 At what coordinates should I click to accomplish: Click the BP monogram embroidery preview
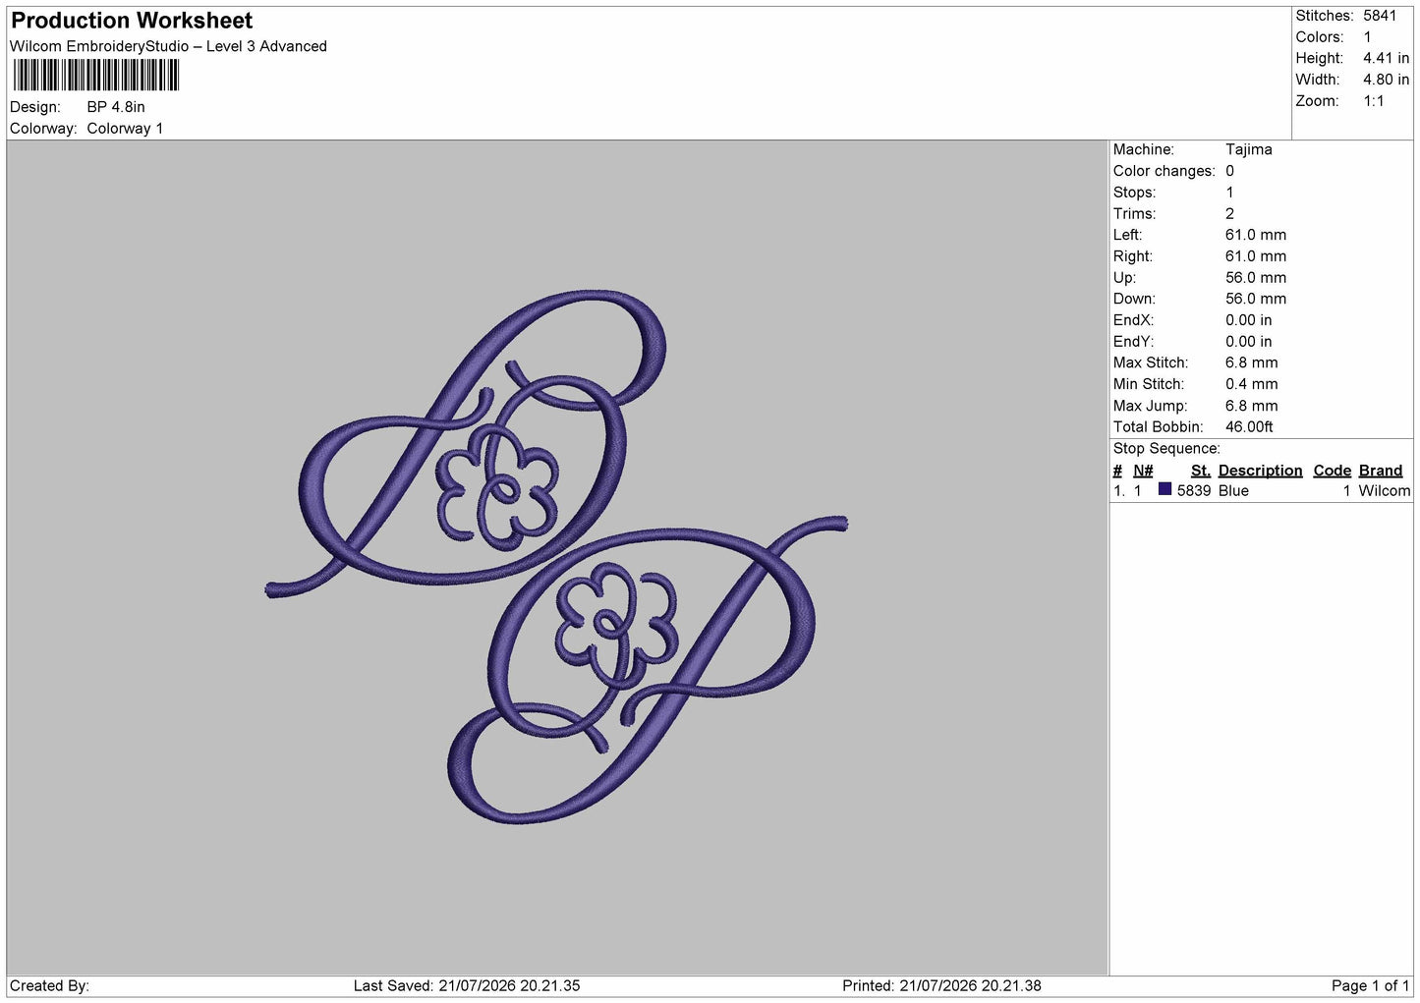(557, 557)
